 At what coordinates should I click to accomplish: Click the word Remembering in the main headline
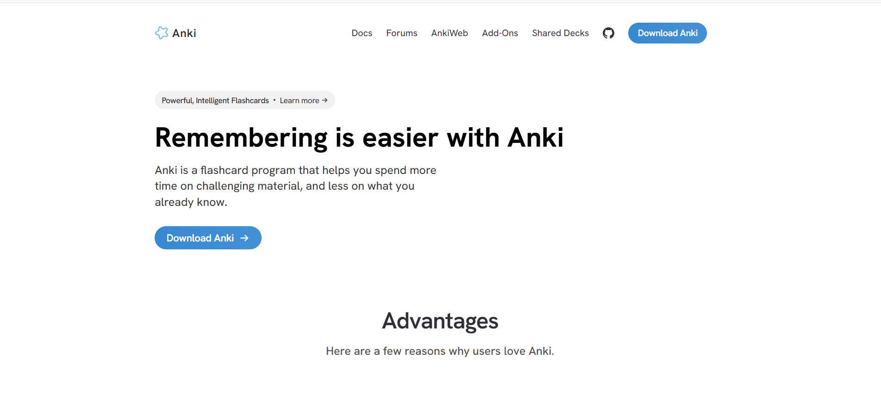241,138
